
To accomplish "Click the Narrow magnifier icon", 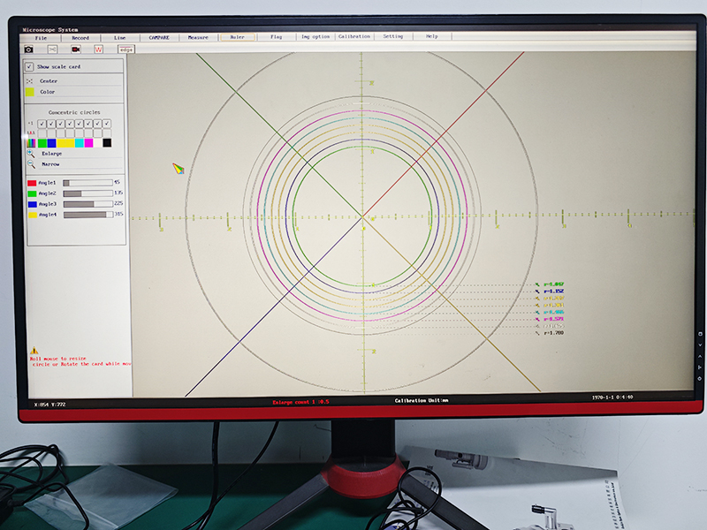I will click(x=31, y=163).
